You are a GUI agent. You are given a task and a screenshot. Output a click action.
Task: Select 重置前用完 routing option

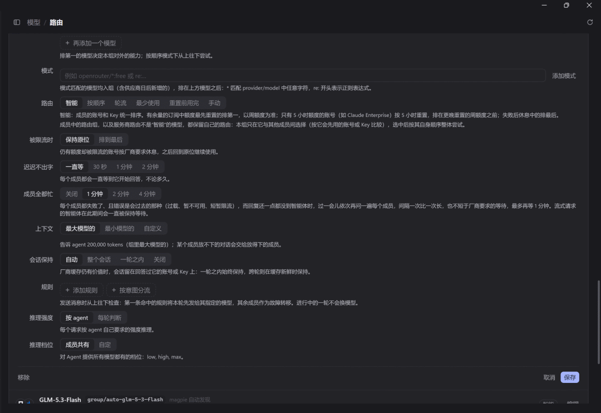184,103
